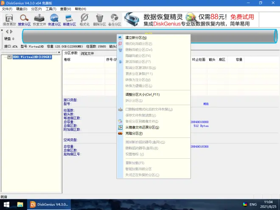280x210 pixels.
Task: Click the 数据恢复精灵 advertisement banner
Action: (x=191, y=20)
